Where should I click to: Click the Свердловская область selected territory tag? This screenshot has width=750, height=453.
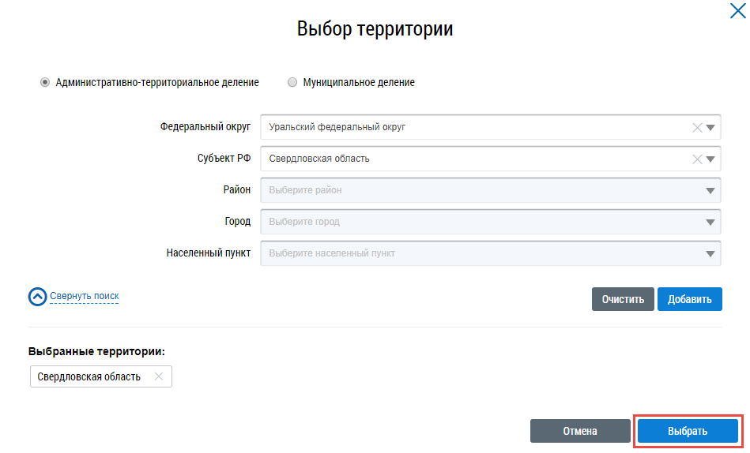tap(89, 377)
